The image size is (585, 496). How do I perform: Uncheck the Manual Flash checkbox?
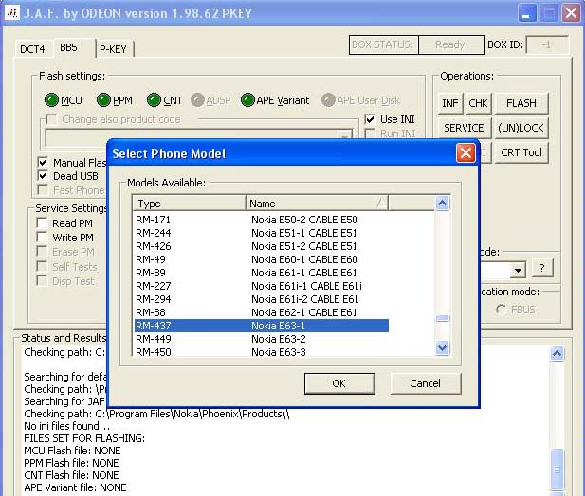[43, 163]
